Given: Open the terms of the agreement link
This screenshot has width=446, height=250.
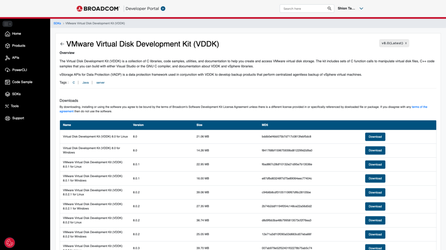Looking at the screenshot, I should pyautogui.click(x=419, y=107).
